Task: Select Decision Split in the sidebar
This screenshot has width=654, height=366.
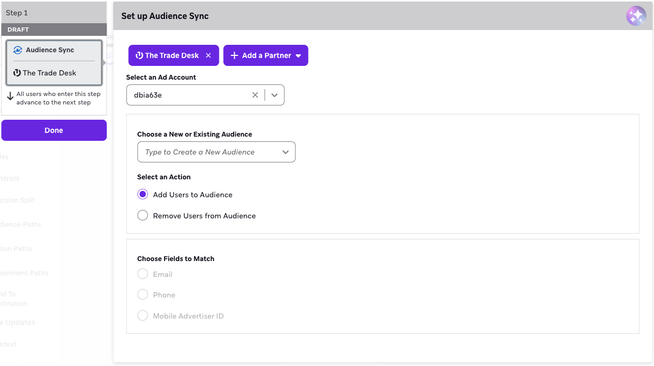Action: pyautogui.click(x=17, y=200)
